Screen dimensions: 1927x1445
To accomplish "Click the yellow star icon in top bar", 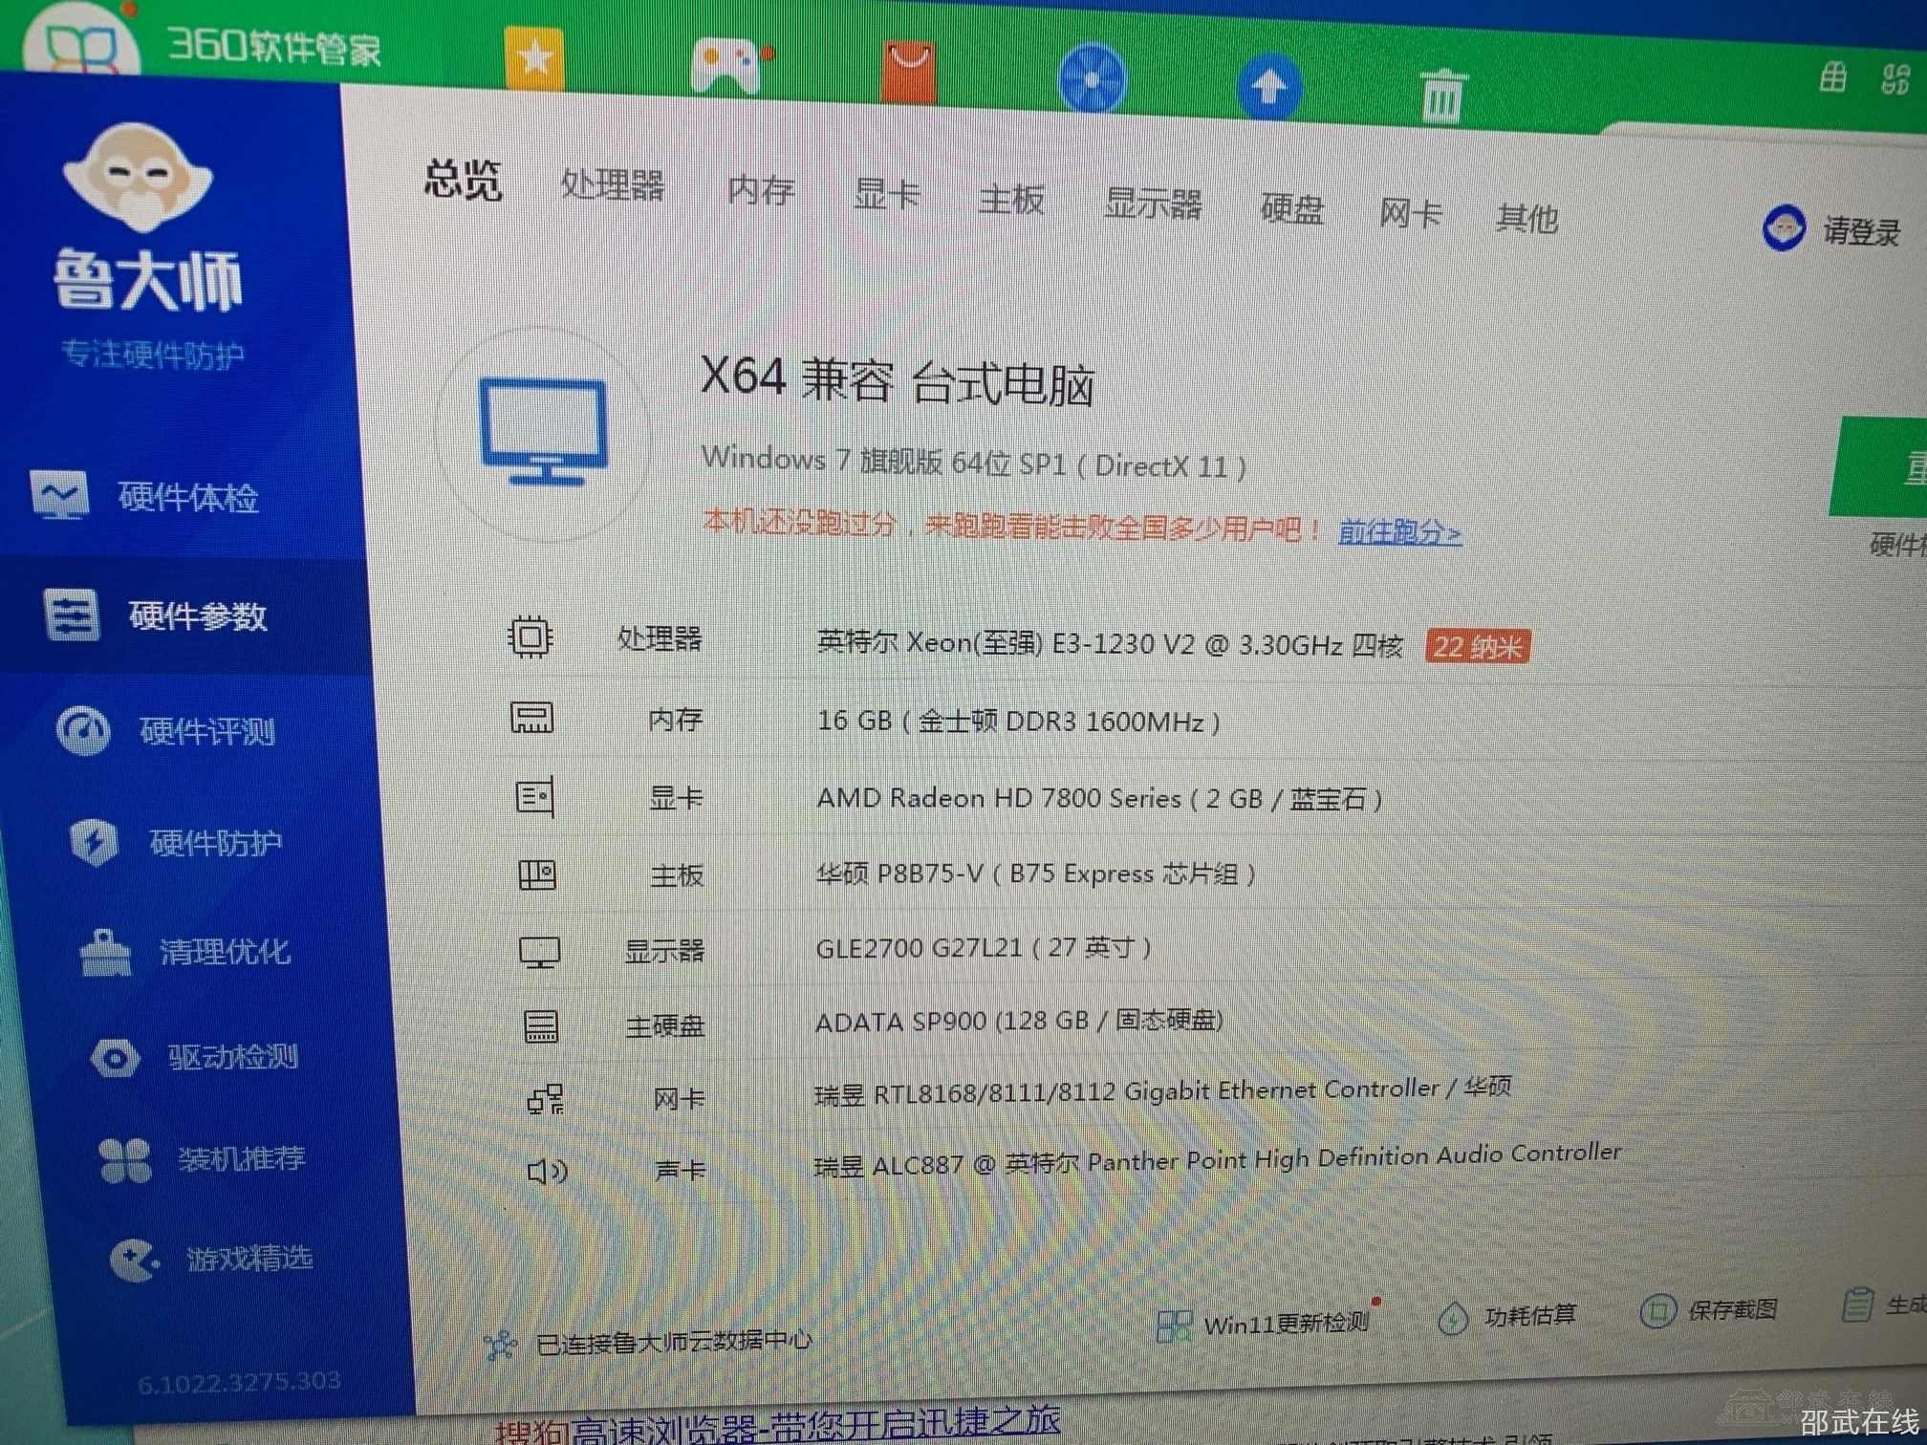I will [x=534, y=59].
